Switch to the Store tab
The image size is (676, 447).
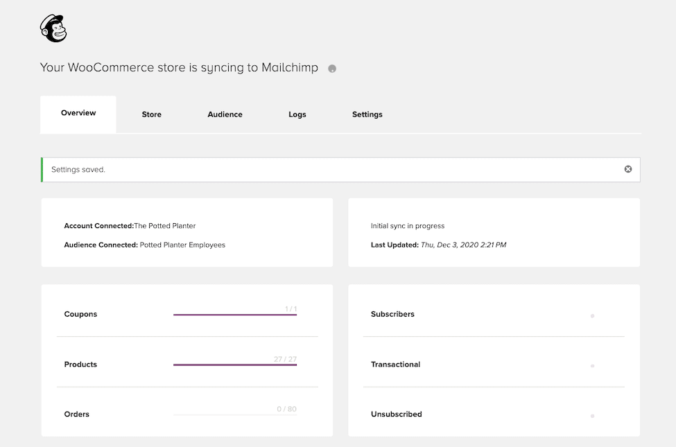point(151,114)
